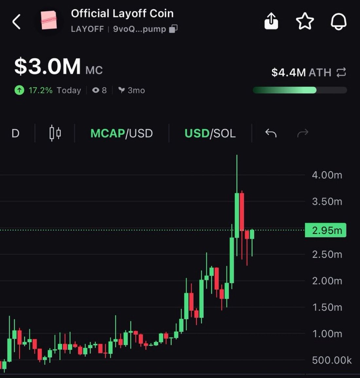Tap the 3mo token age text
This screenshot has width=360, height=378.
[x=136, y=91]
